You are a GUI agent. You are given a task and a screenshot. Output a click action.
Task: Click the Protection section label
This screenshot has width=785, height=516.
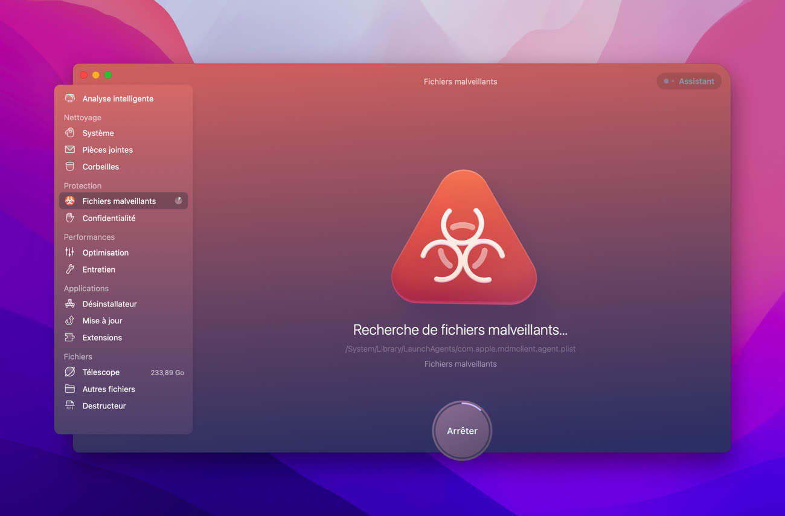pyautogui.click(x=83, y=185)
